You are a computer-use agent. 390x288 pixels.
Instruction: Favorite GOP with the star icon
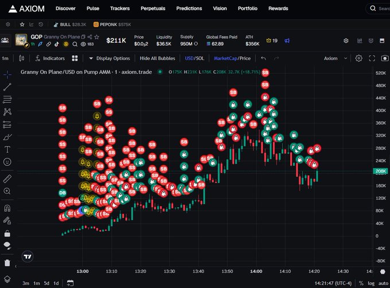click(x=97, y=37)
